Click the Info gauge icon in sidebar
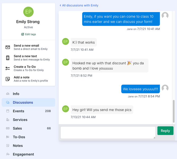 coord(8,94)
